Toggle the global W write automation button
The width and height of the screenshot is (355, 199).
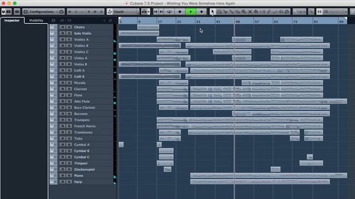click(x=95, y=12)
